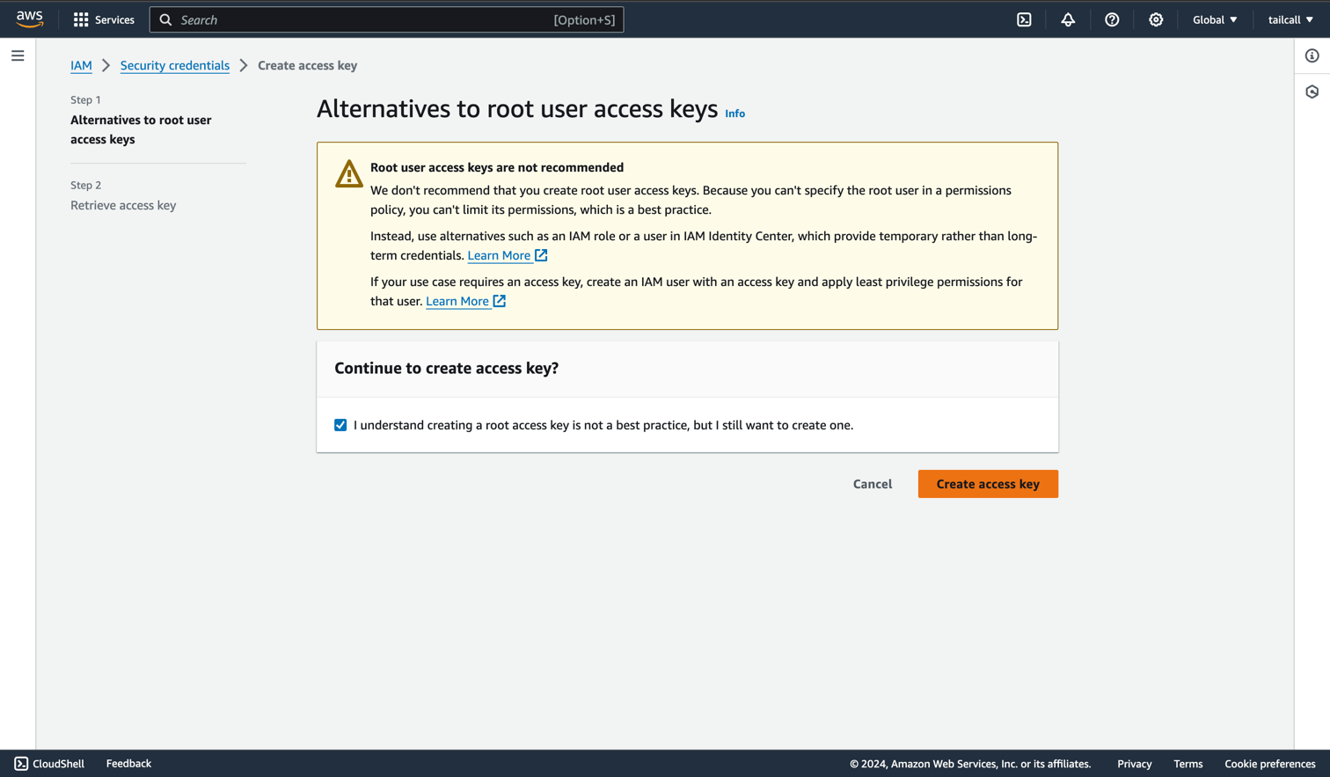This screenshot has width=1330, height=777.
Task: Launch CloudShell from the top bar icon
Action: point(1024,19)
